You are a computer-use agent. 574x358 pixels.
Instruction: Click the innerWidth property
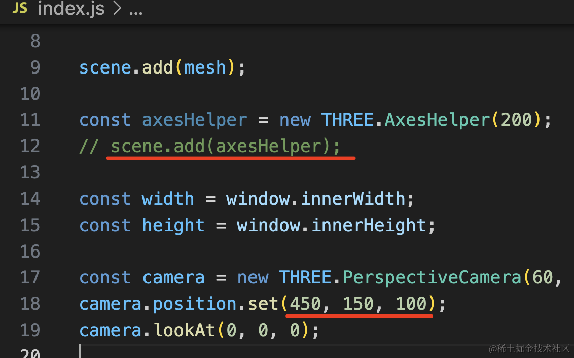353,199
